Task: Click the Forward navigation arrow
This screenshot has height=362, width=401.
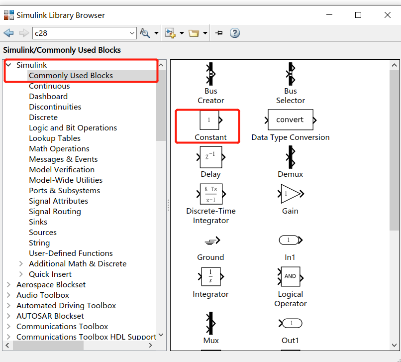Action: point(24,33)
